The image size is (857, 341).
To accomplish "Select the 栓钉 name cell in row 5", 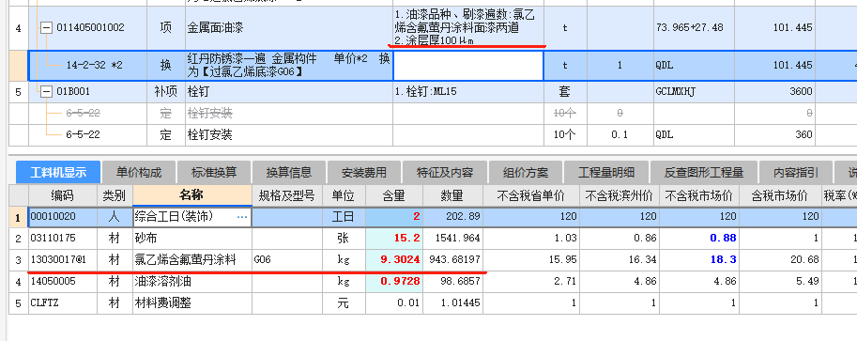I will point(288,91).
